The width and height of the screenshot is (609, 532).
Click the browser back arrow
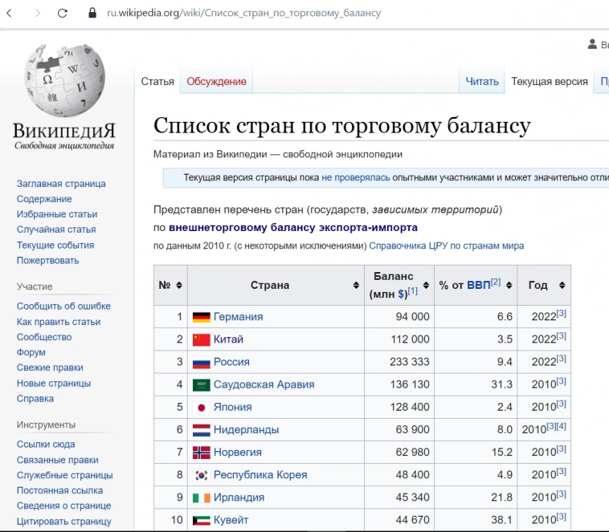point(10,13)
